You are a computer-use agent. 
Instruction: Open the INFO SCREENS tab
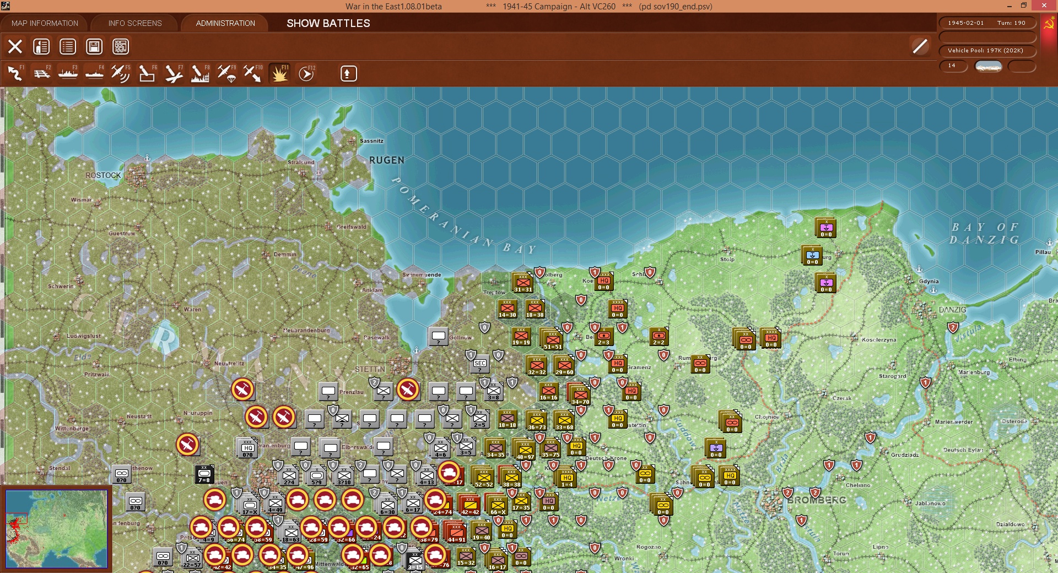135,23
